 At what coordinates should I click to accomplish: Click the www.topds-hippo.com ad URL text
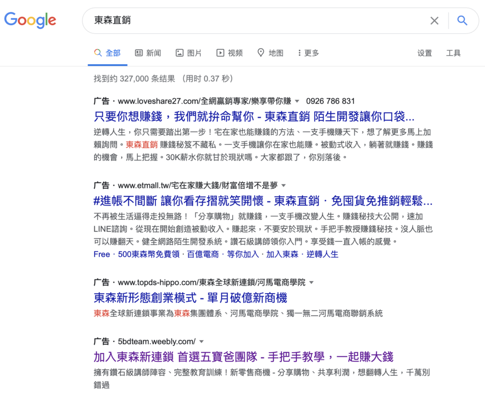point(212,282)
